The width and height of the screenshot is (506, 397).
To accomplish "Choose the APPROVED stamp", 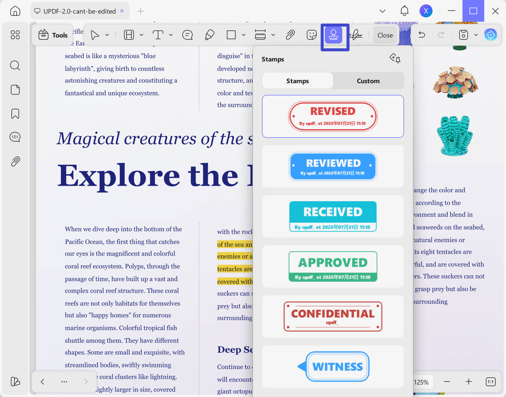I will coord(333,266).
